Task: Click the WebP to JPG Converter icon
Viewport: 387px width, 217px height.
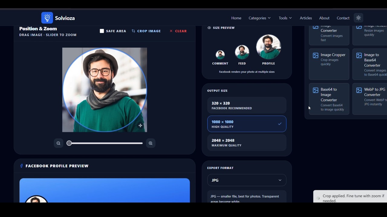Action: (359, 90)
